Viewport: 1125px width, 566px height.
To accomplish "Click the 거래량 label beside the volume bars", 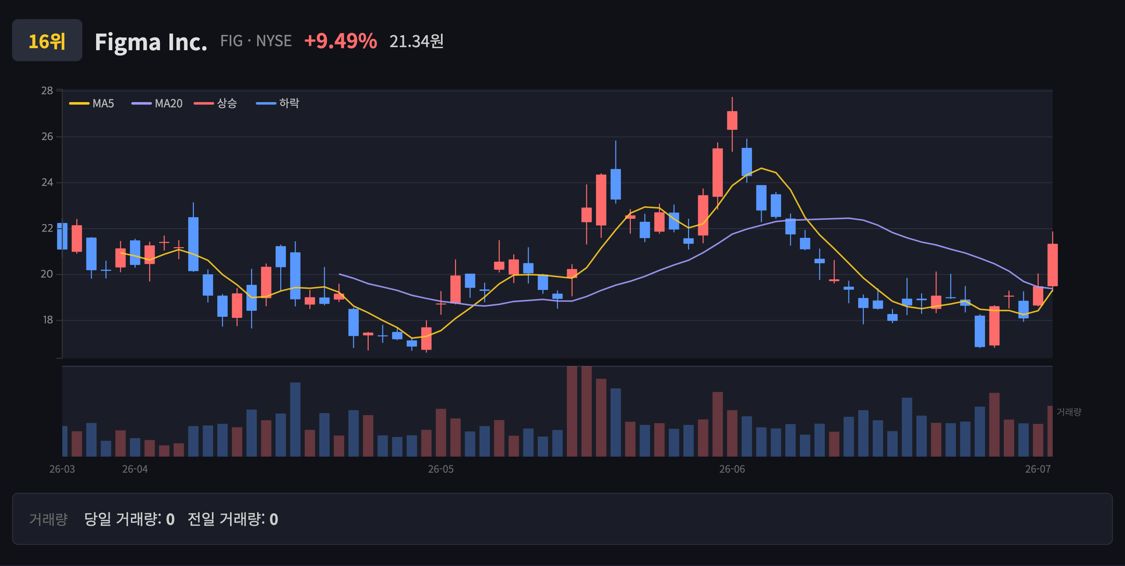I will 1069,412.
